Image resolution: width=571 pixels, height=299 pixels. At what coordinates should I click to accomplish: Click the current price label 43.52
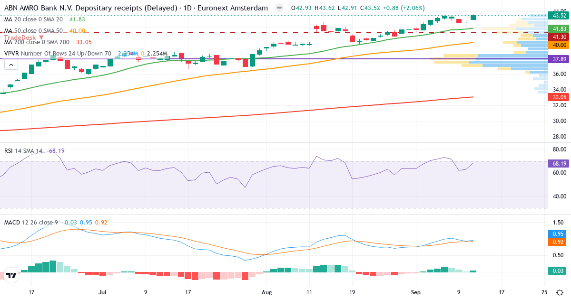pos(559,16)
